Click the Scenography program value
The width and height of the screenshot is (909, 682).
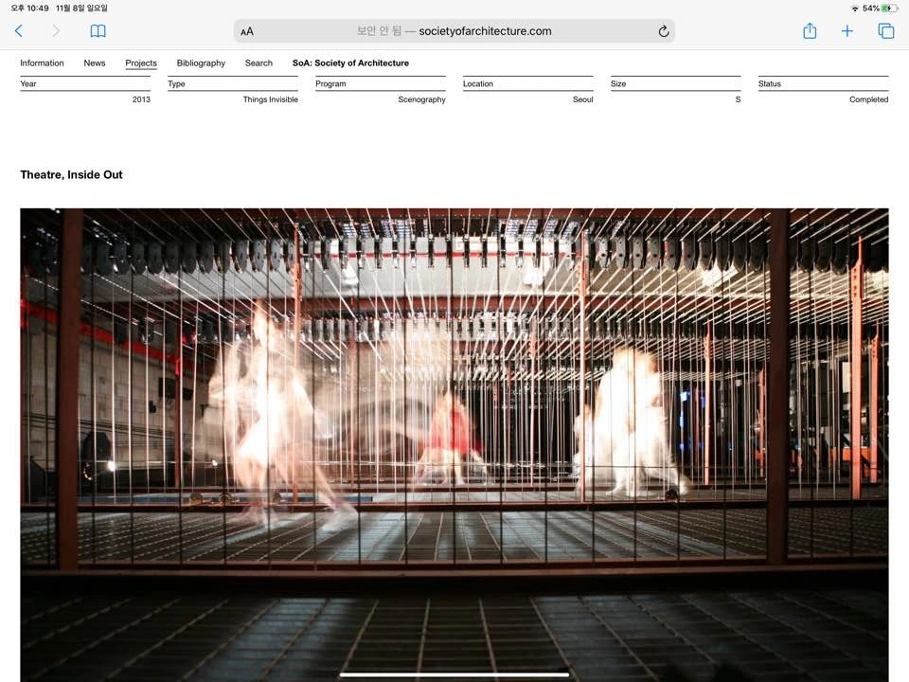point(421,99)
